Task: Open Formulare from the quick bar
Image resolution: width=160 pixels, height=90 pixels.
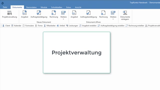Action: 28,25
